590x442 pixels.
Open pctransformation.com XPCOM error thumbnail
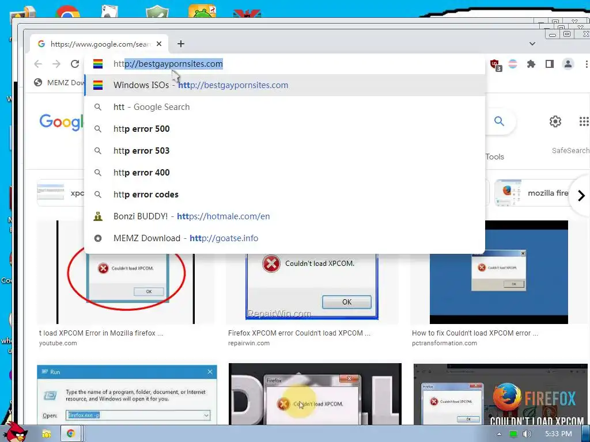(x=499, y=272)
